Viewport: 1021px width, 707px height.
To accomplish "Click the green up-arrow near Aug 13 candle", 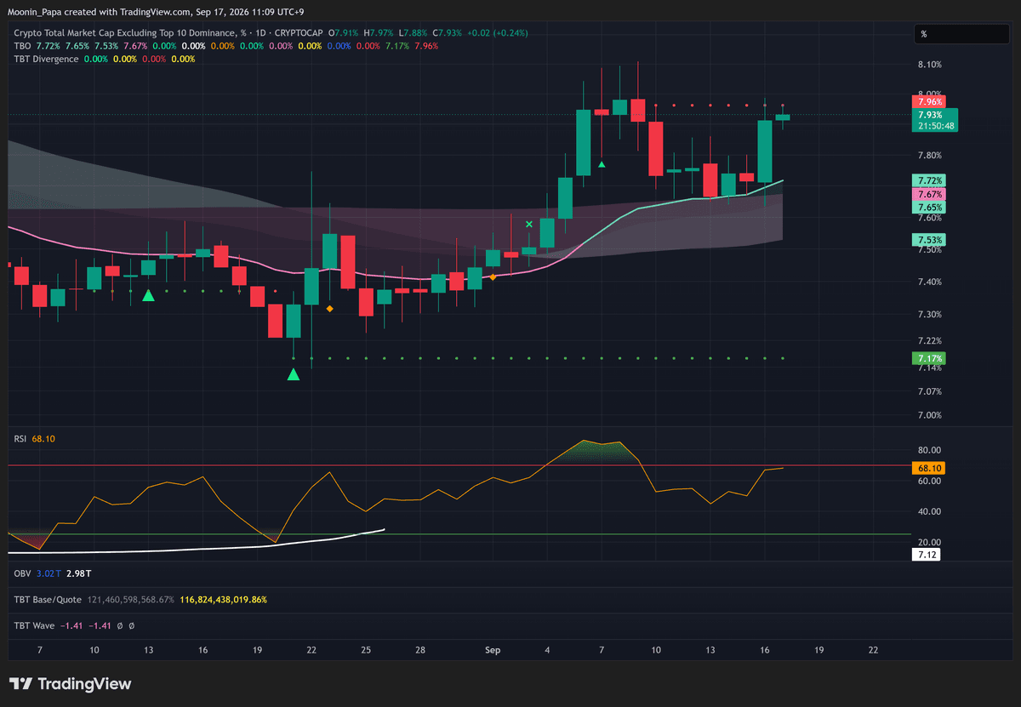I will 148,295.
